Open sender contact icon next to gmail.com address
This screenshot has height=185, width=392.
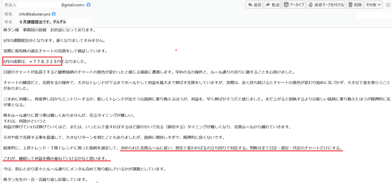pos(88,5)
